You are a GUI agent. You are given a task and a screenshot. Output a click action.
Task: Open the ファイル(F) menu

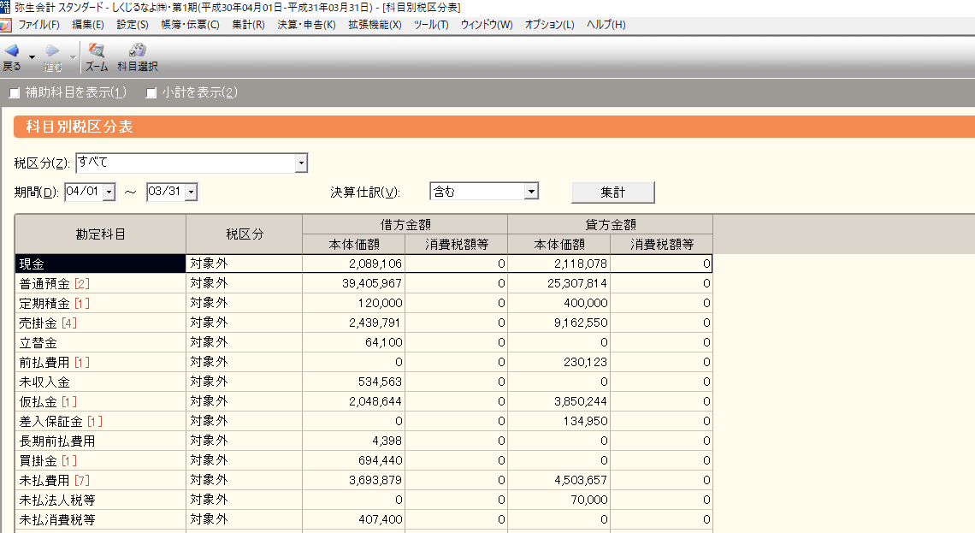tap(38, 25)
